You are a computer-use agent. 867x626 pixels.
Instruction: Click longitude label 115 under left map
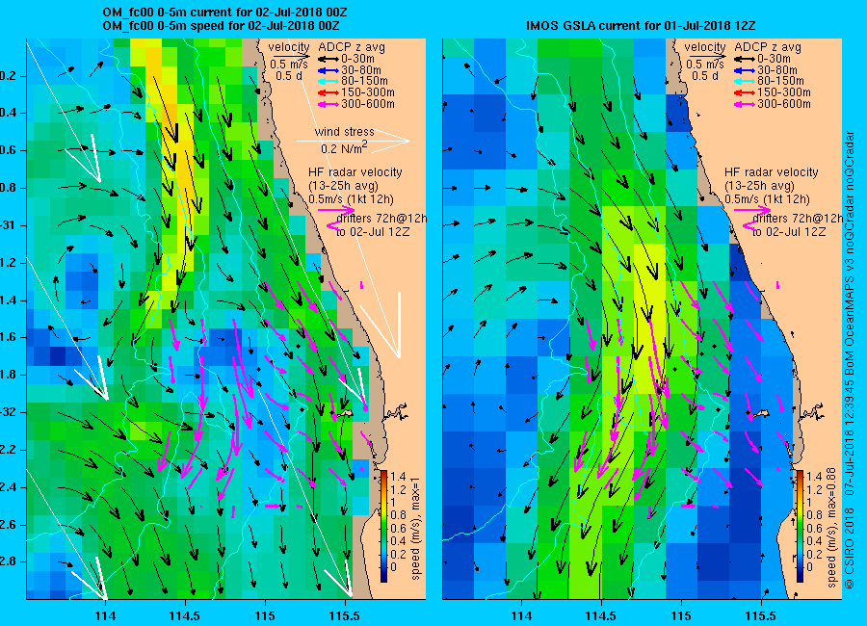(x=265, y=615)
